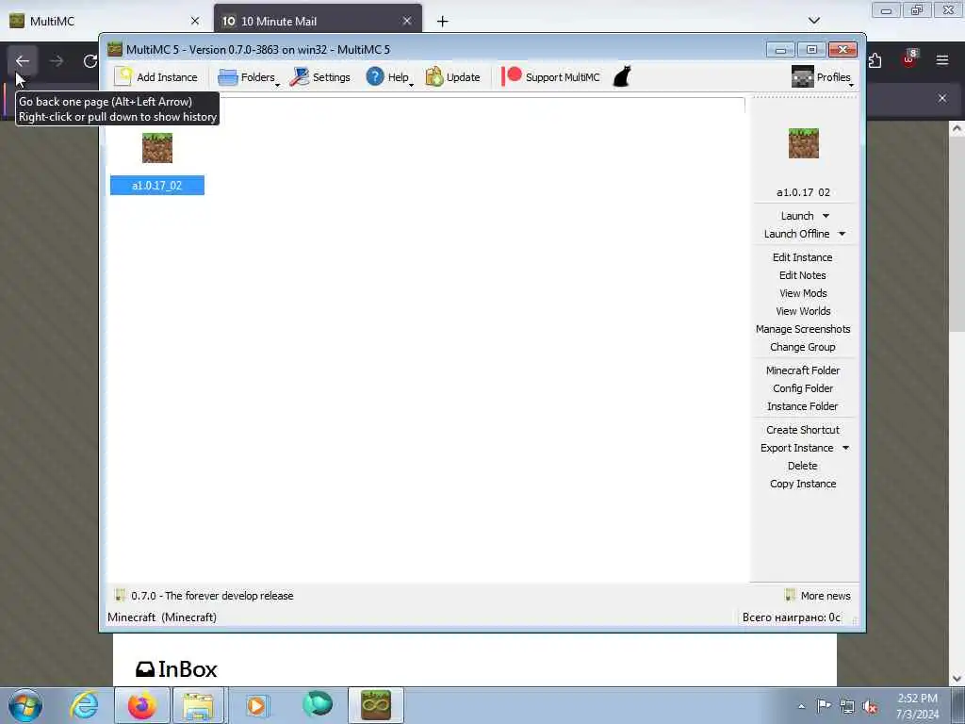Screen dimensions: 965x724
Task: Click Support MultiMC Patreon button
Action: coord(550,77)
